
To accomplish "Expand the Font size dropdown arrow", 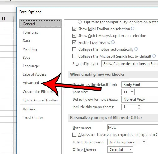I will point(132,92).
